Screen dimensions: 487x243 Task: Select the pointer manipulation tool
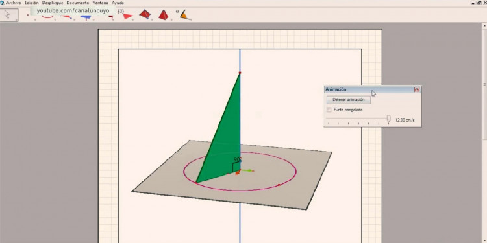[x=8, y=14]
